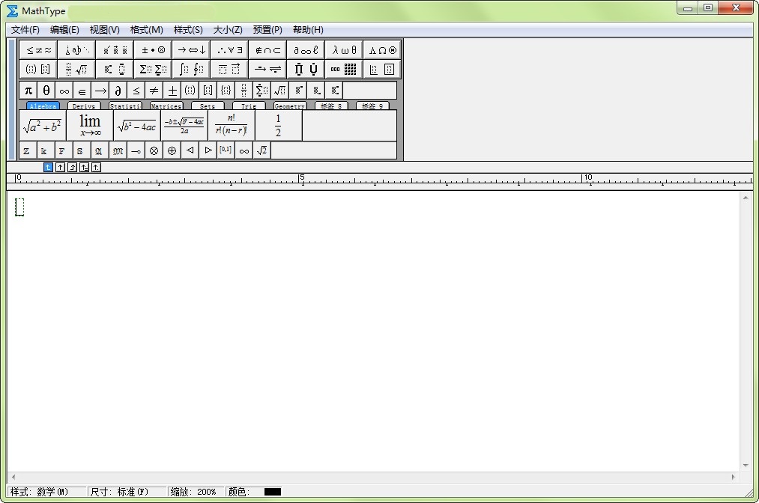Select the left-justified tab stop button
Image resolution: width=759 pixels, height=503 pixels.
(x=48, y=168)
